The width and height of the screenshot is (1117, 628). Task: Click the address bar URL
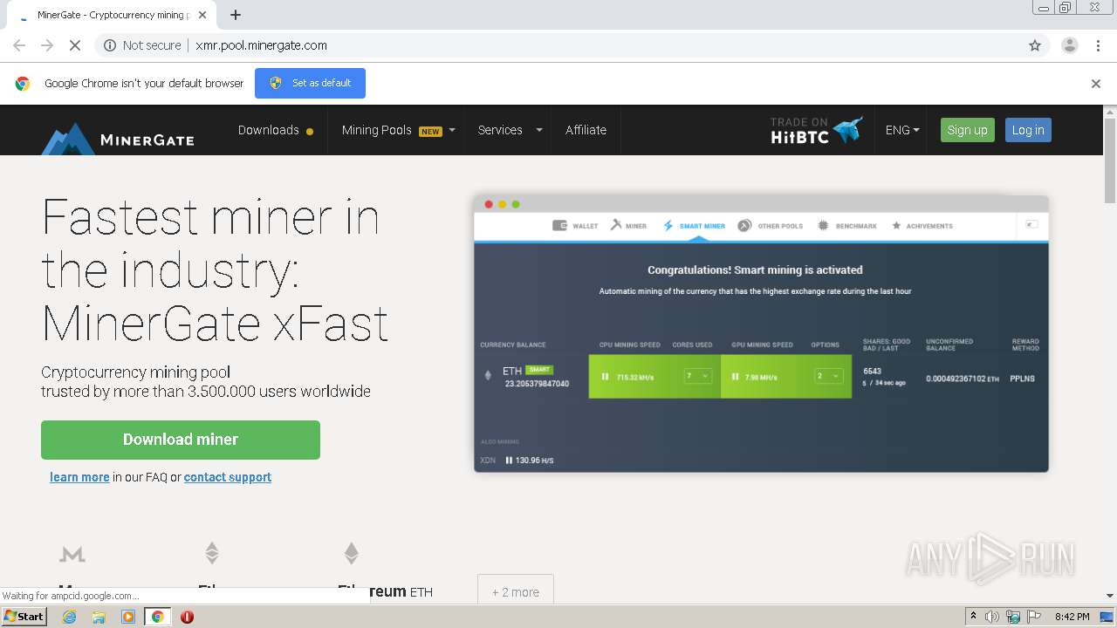(x=262, y=45)
